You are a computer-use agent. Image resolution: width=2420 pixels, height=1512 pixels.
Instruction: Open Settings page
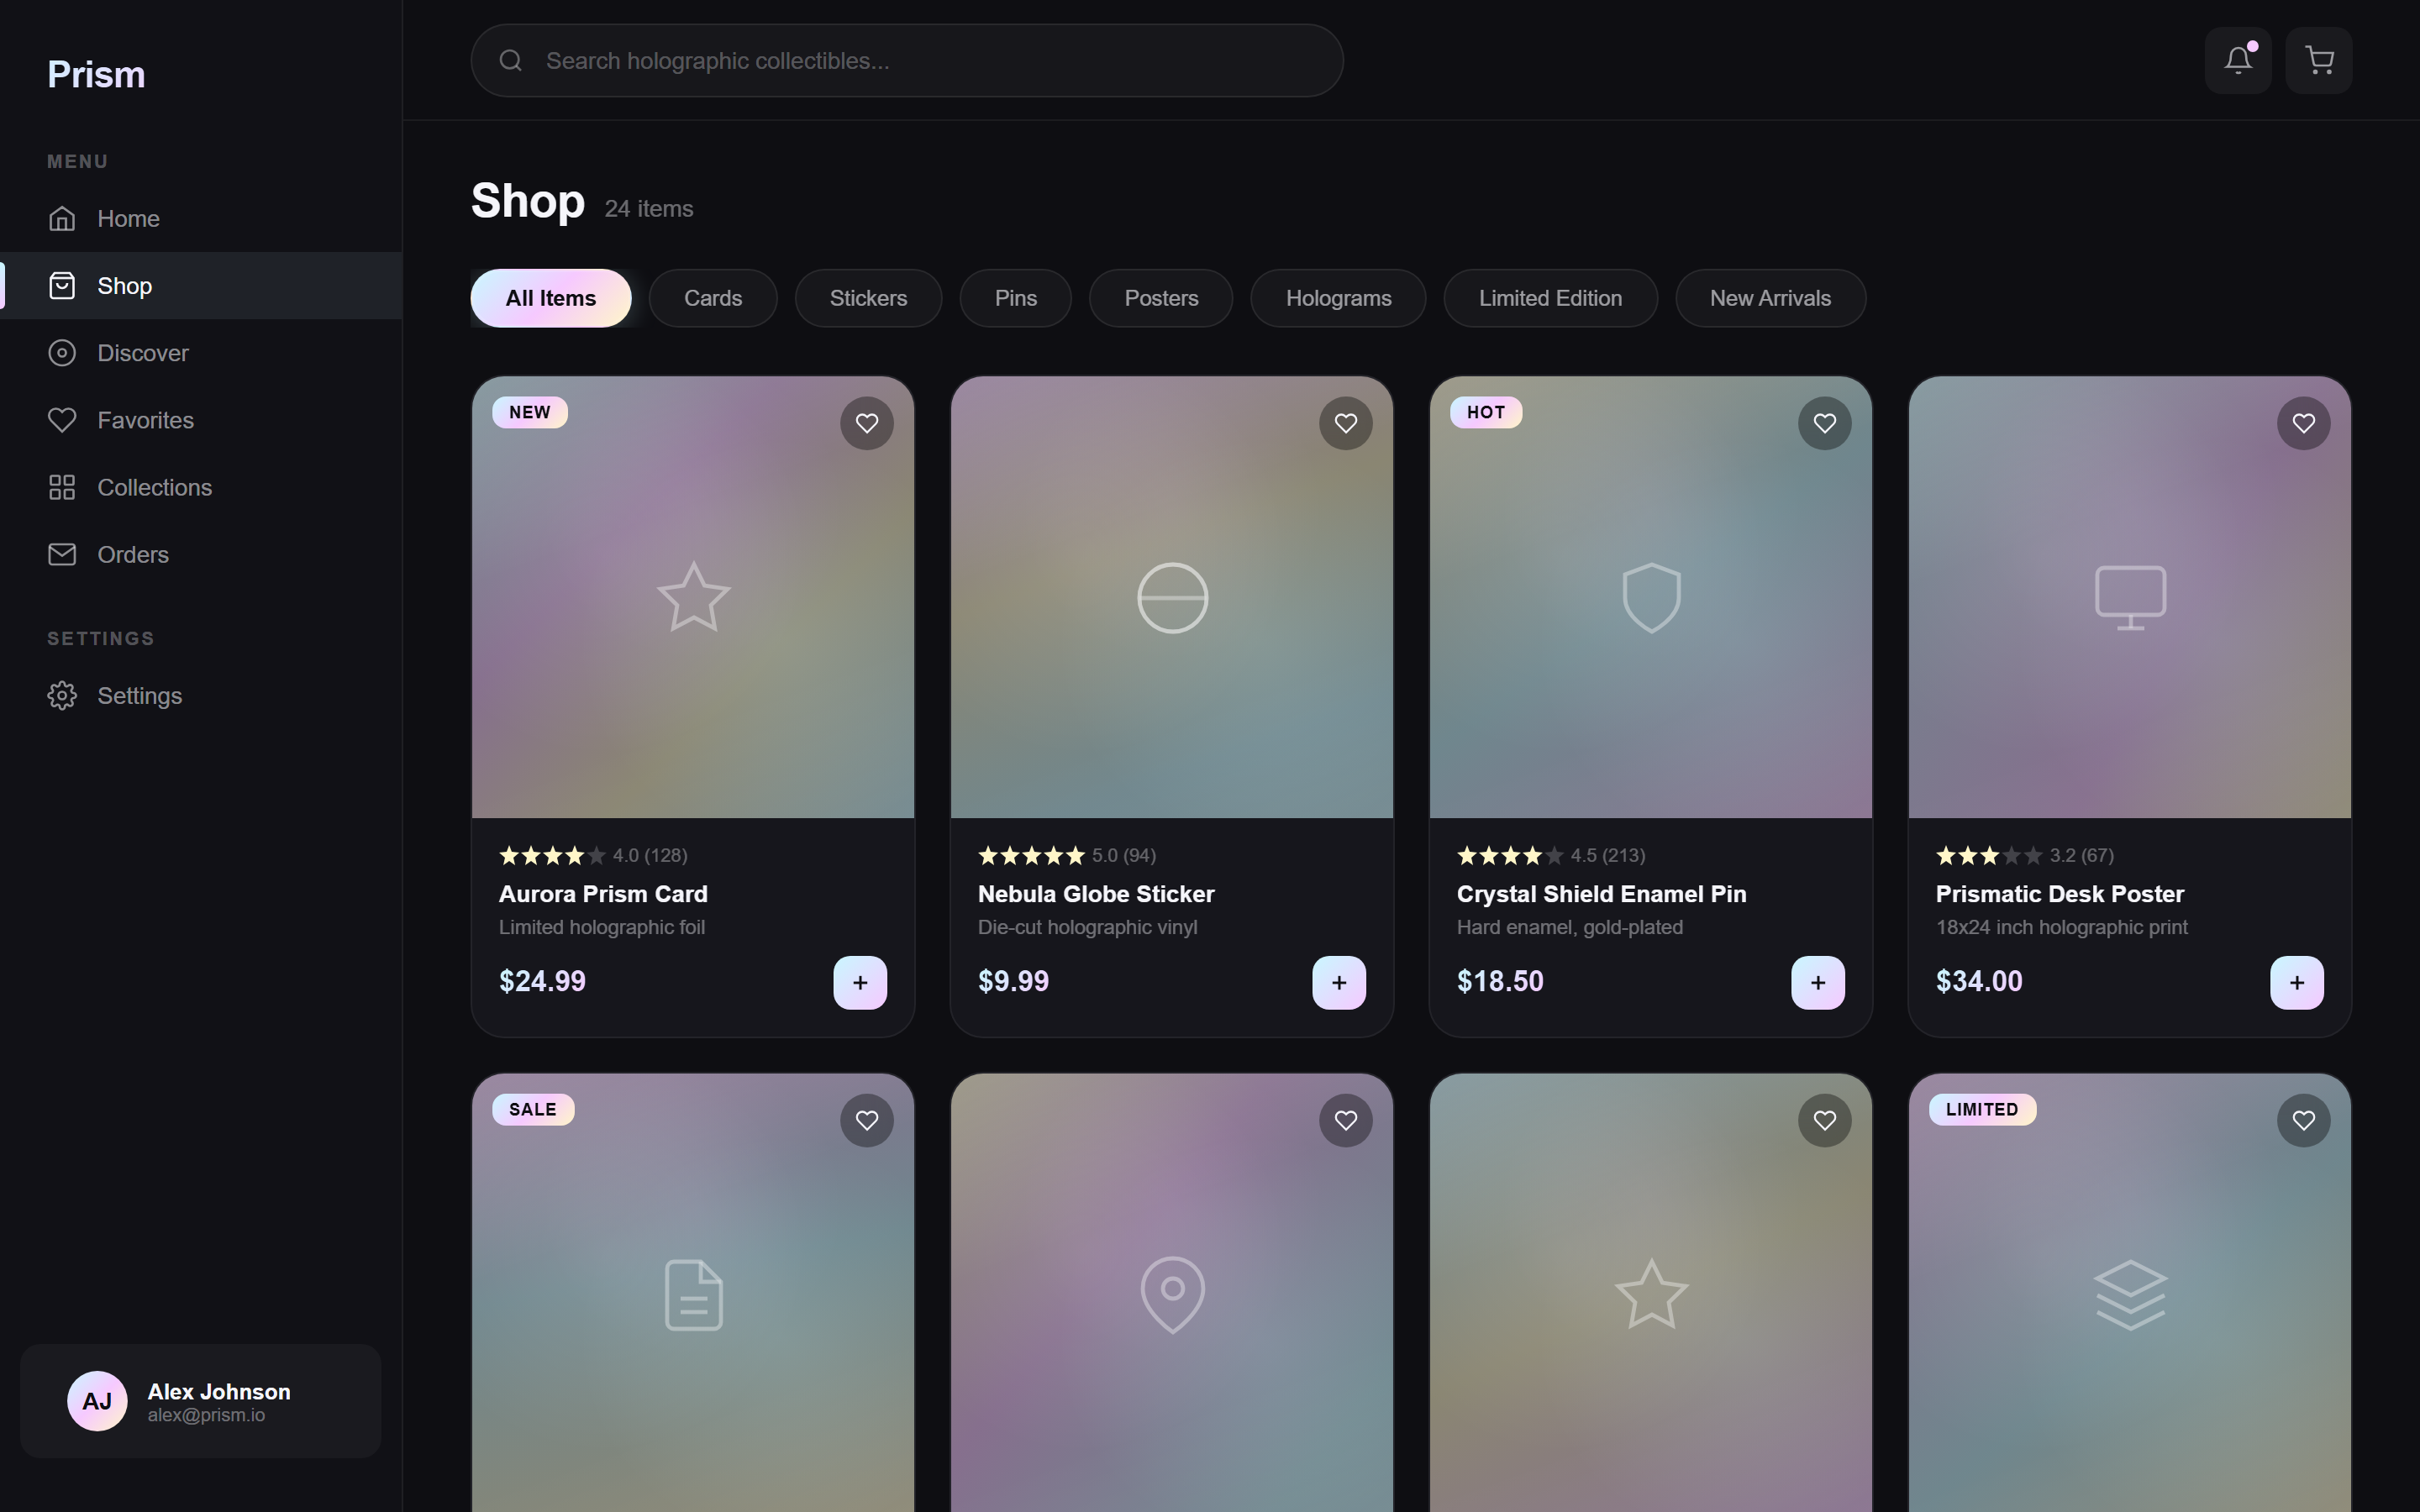[201, 695]
